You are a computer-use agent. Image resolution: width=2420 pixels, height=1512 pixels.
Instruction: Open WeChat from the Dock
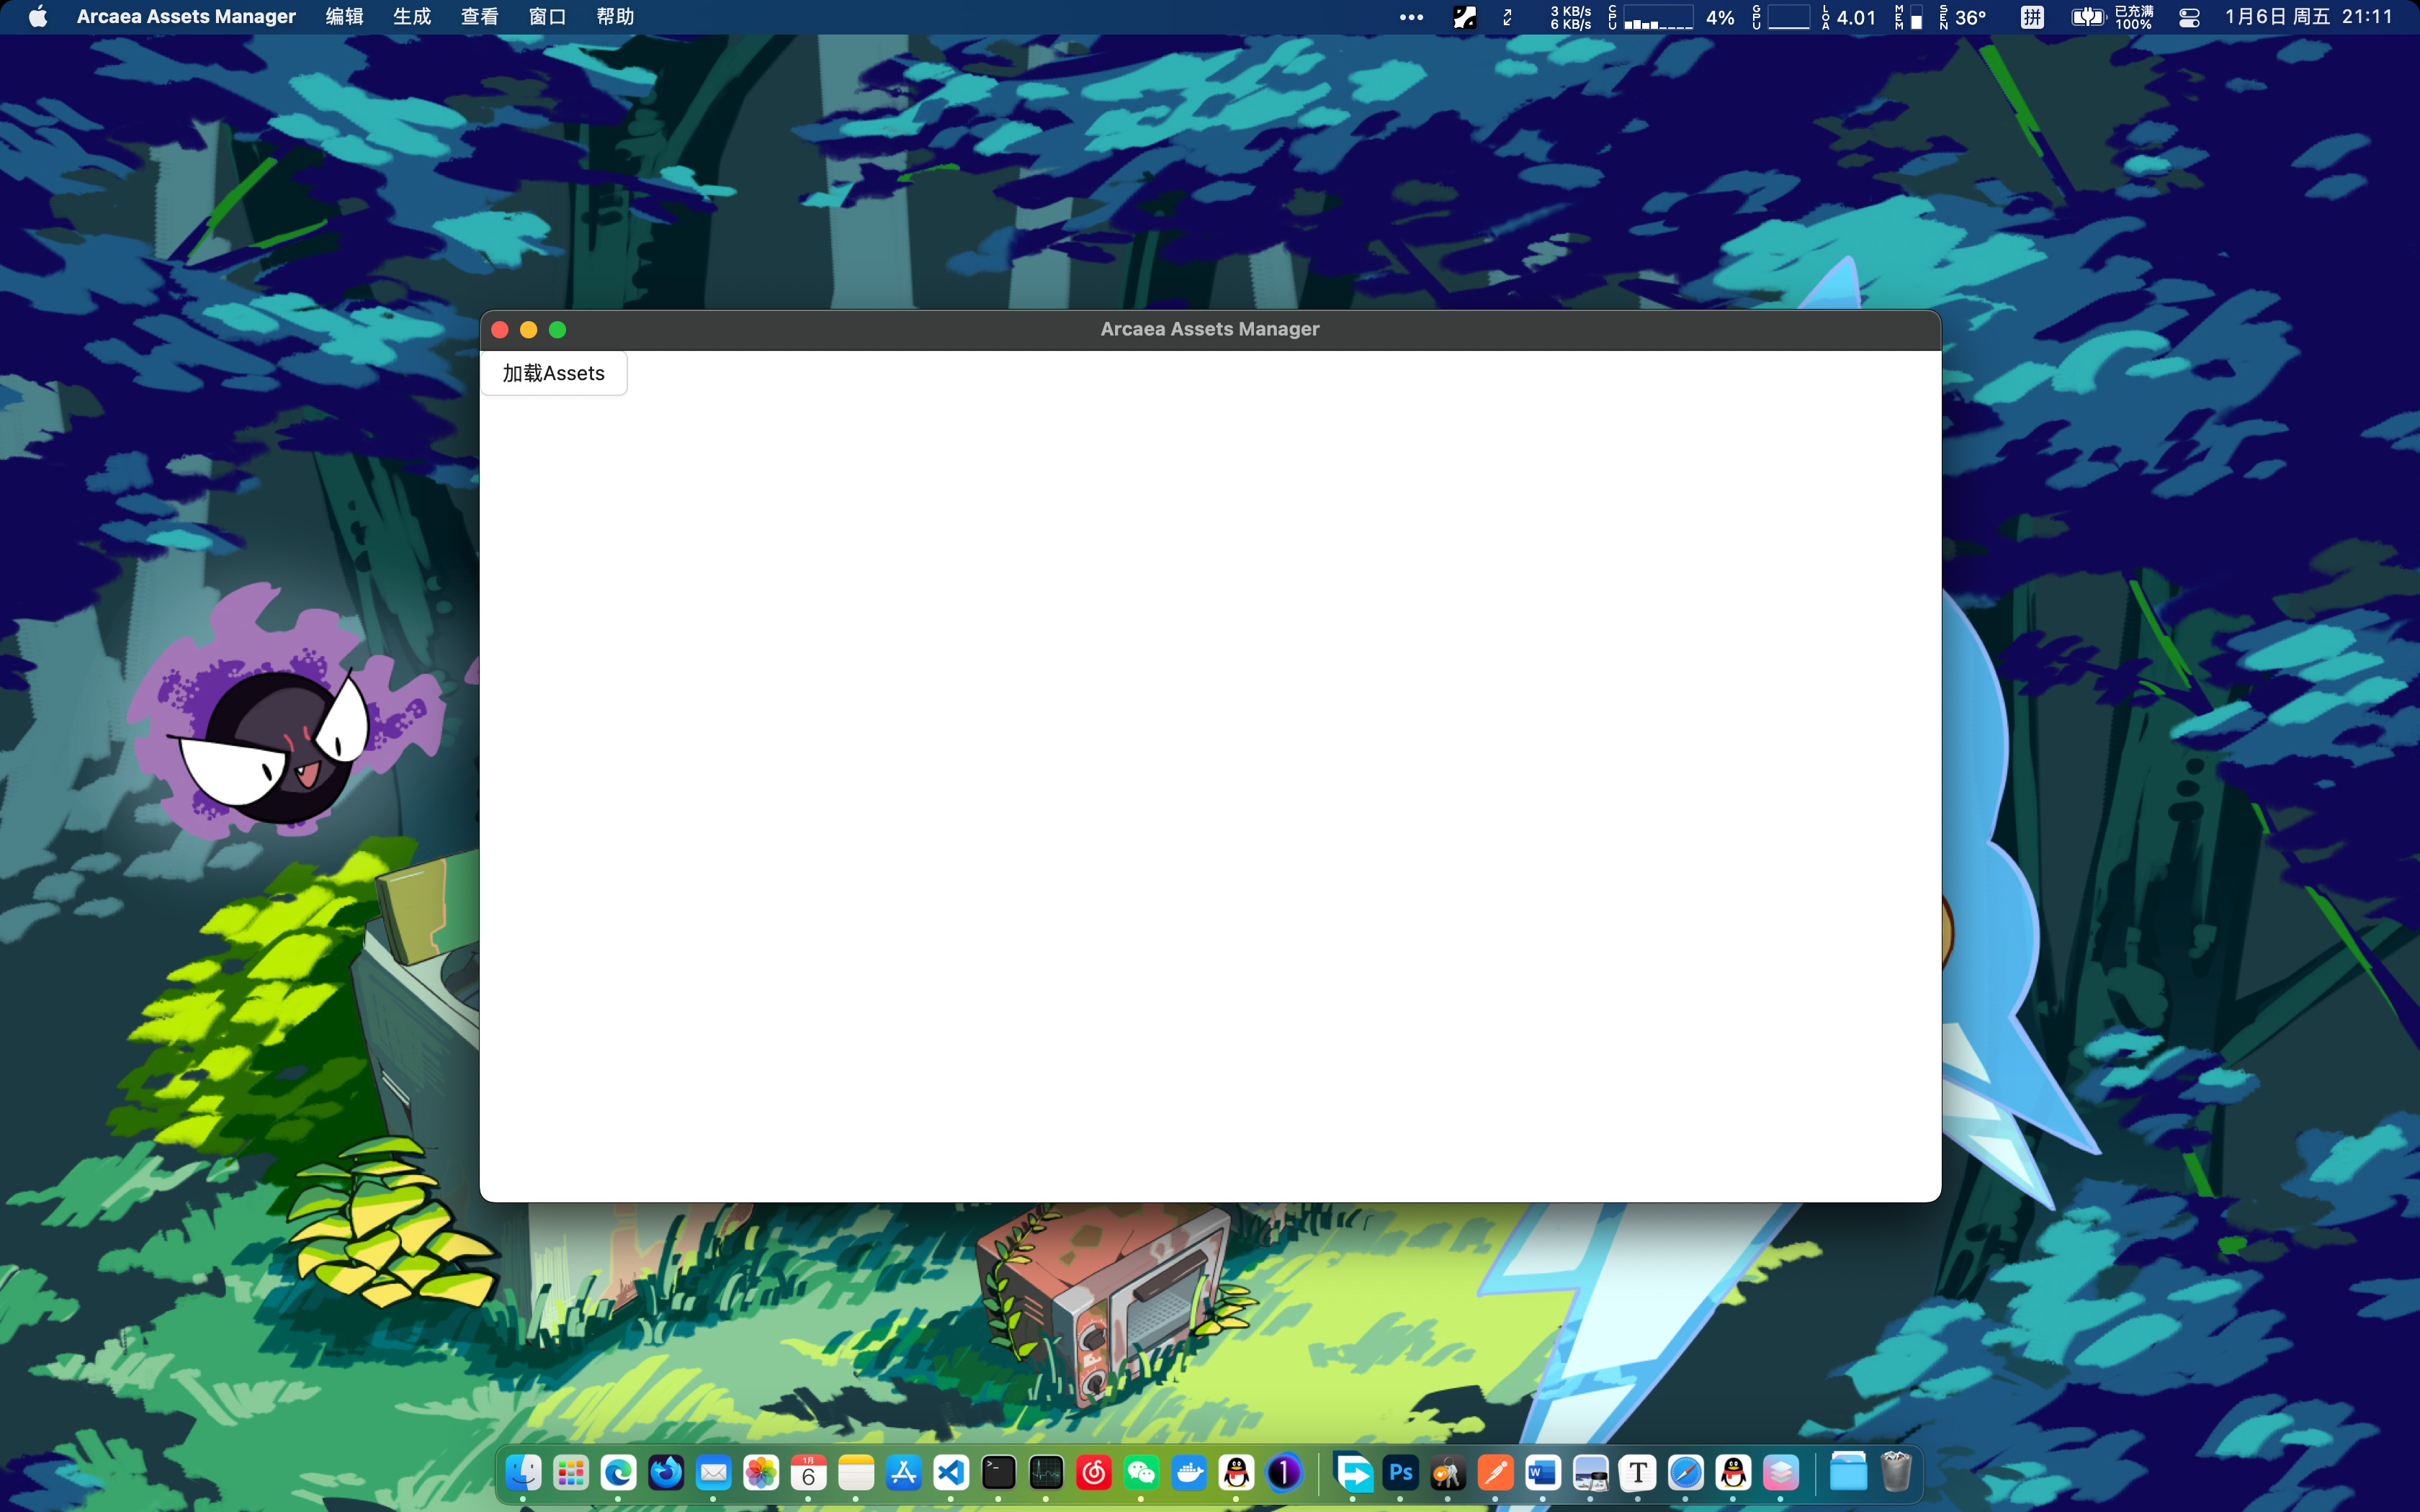[1141, 1473]
